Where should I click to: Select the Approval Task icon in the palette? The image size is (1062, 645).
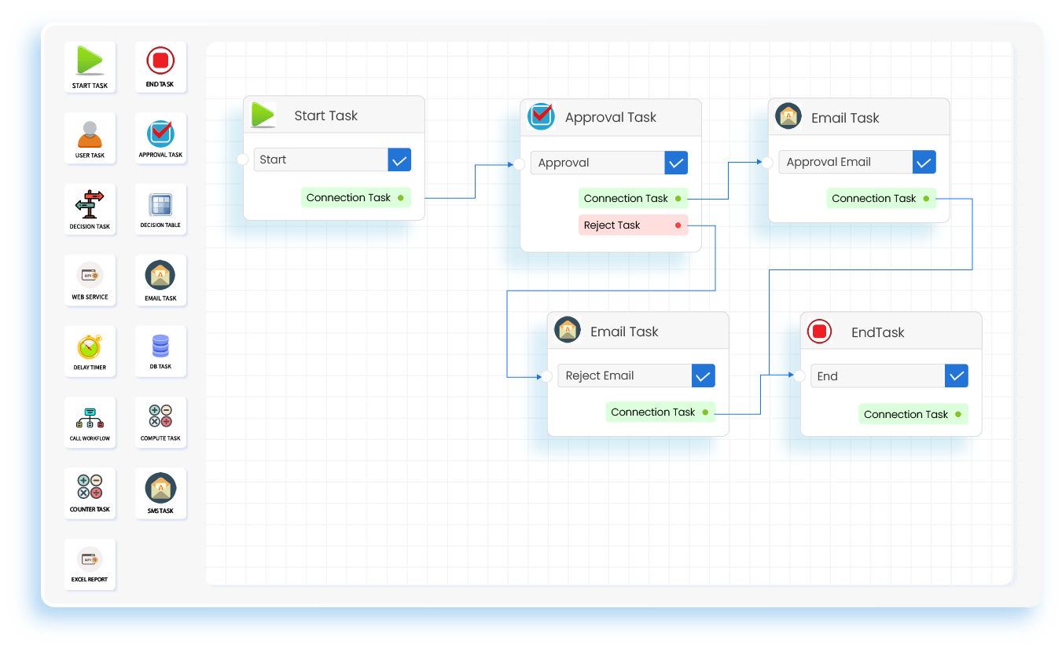click(x=160, y=134)
